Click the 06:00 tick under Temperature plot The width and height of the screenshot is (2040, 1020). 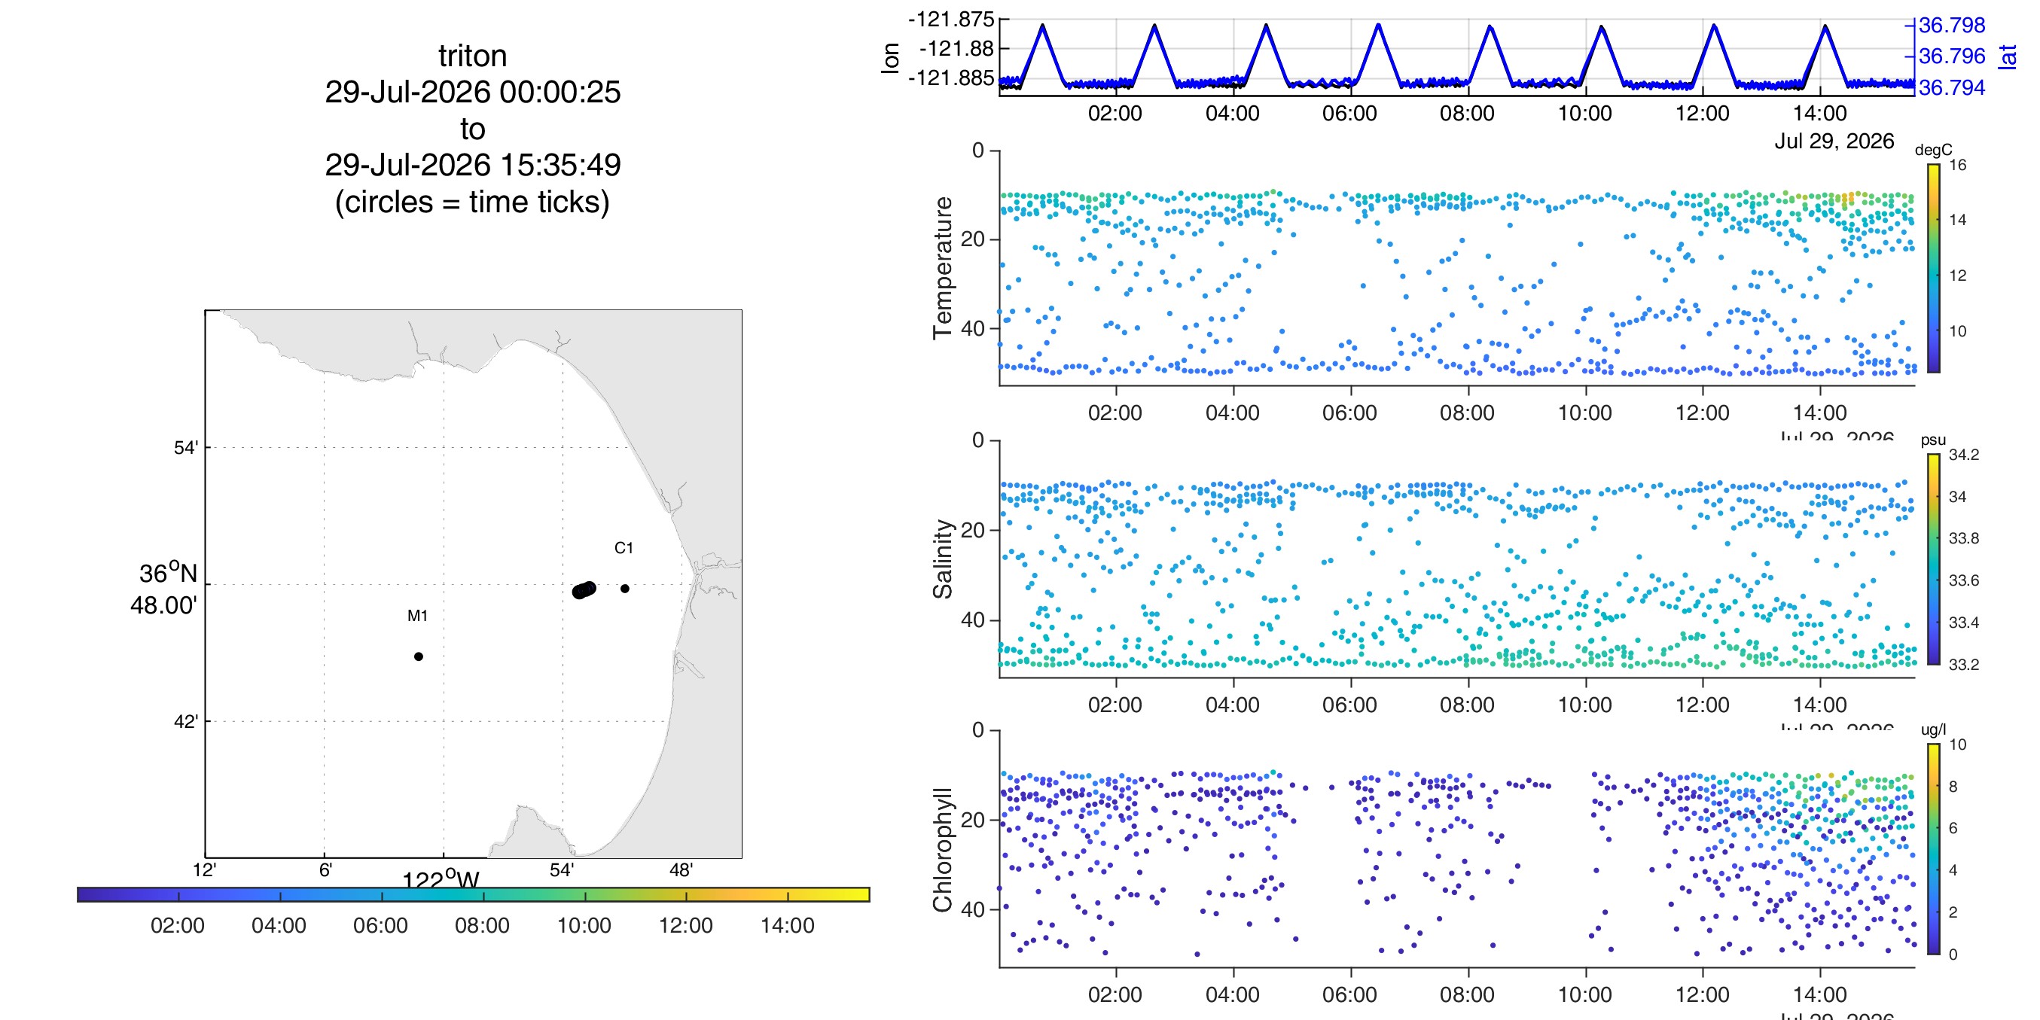click(x=1350, y=413)
